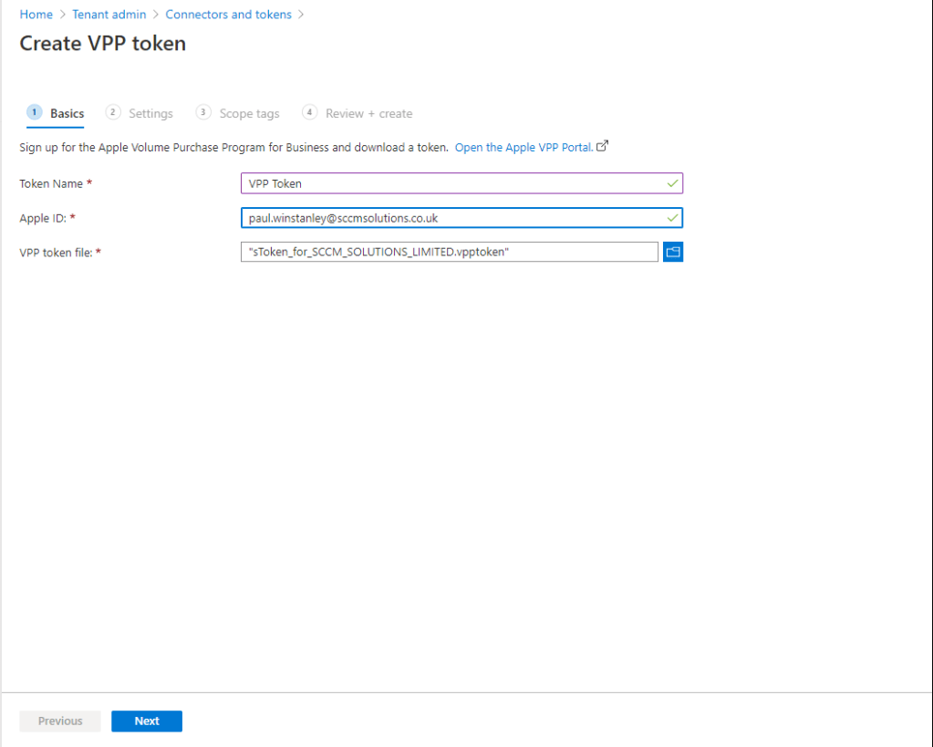This screenshot has width=933, height=747.
Task: Click the folder browse icon for token file
Action: (x=673, y=253)
